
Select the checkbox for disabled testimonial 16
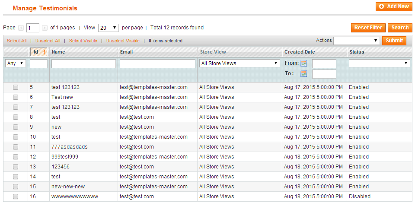(x=16, y=197)
